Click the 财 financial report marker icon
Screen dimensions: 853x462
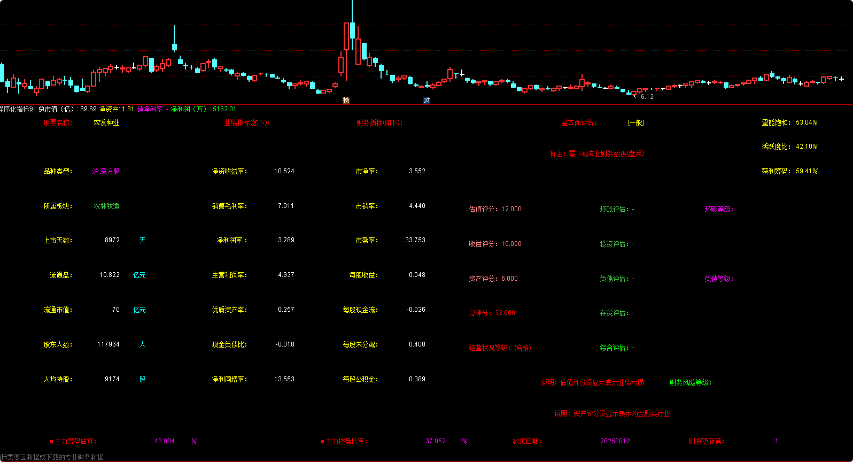(x=426, y=100)
